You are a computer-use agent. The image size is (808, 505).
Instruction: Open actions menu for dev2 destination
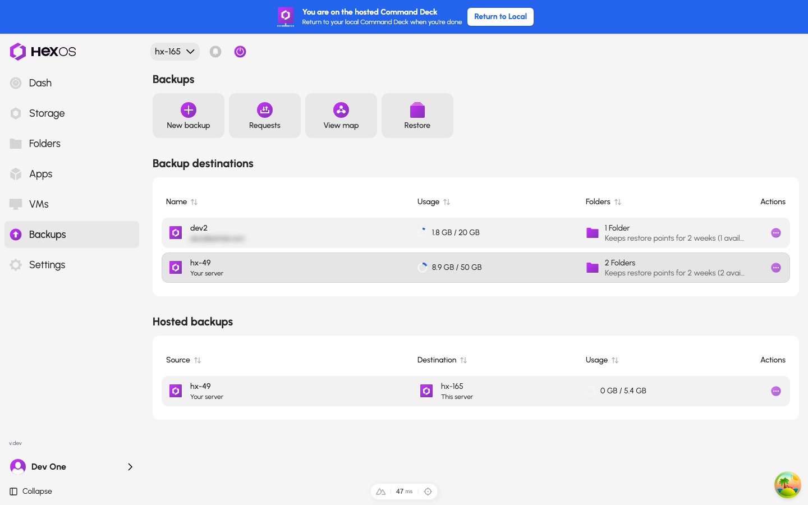tap(776, 233)
